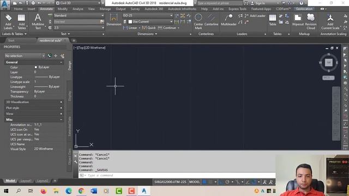Click the Dimension tool

(x=114, y=20)
